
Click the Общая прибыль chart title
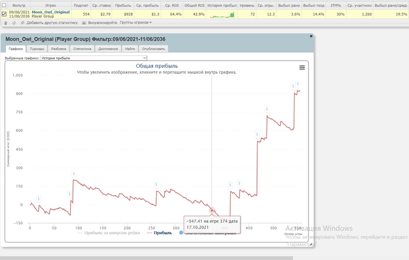click(157, 66)
